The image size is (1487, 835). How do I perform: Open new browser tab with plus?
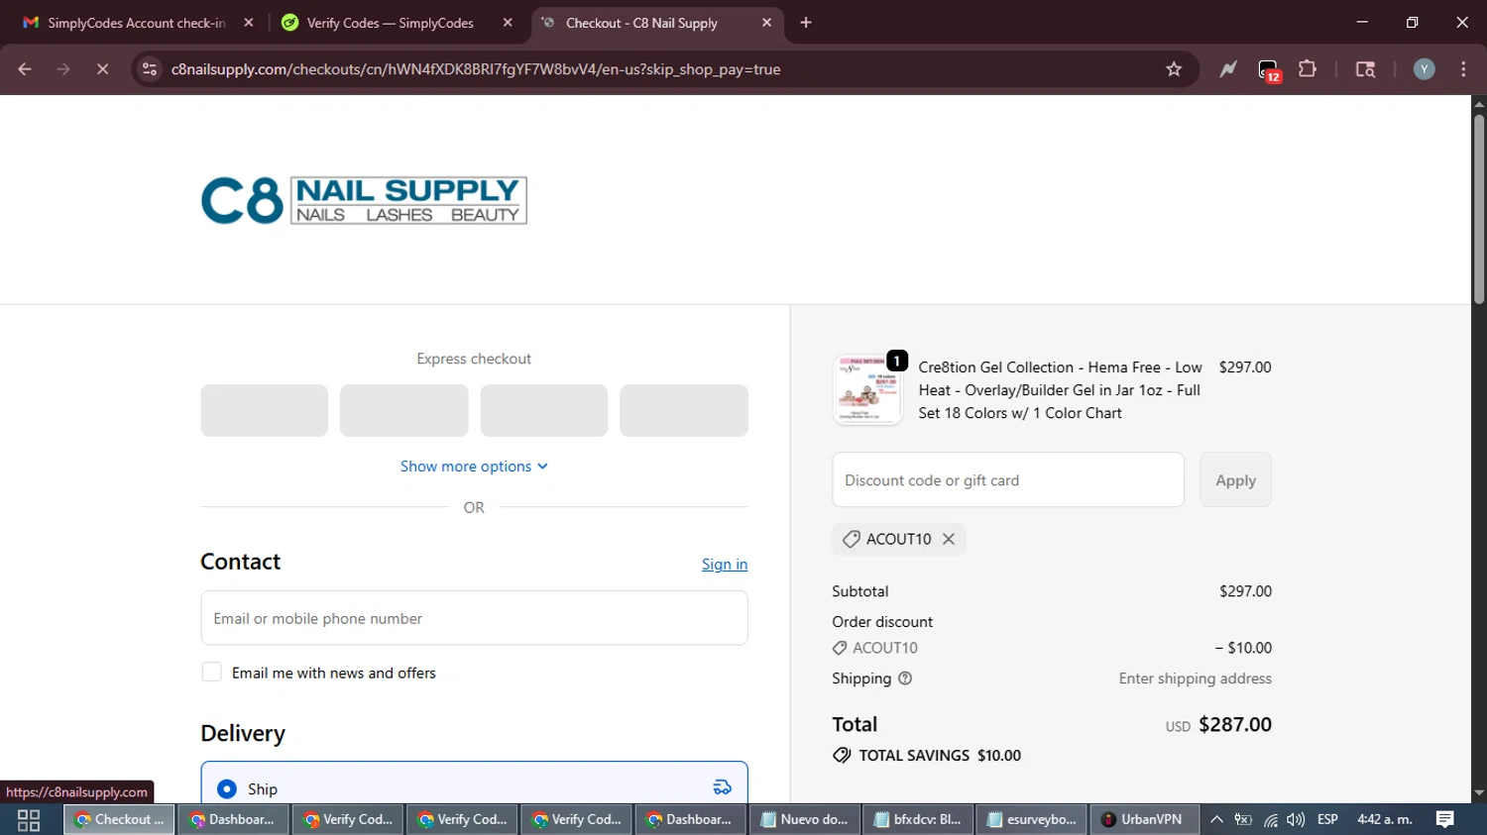[806, 23]
